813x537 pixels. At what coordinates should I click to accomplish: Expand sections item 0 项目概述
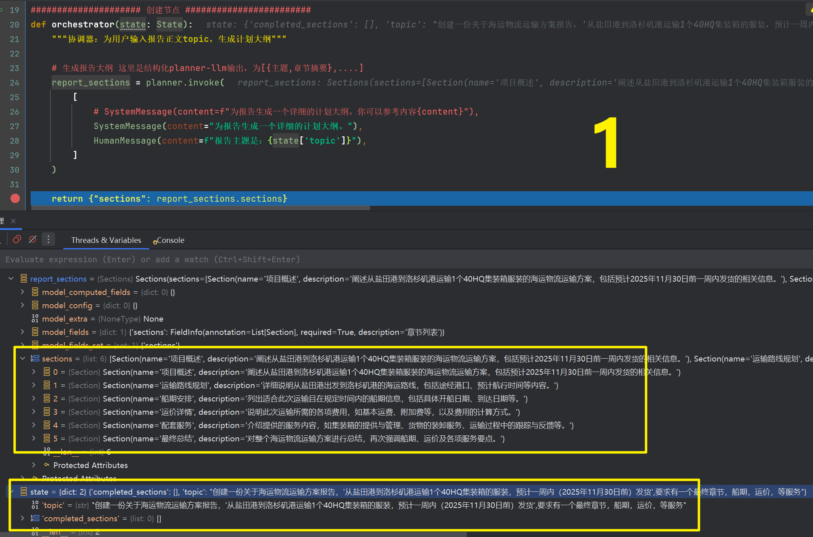(34, 372)
